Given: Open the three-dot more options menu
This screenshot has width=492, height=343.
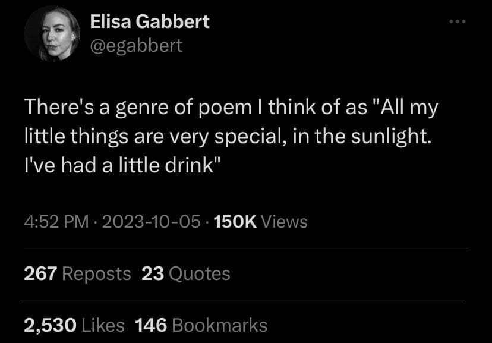Looking at the screenshot, I should 458,22.
